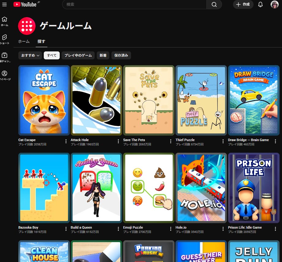
Task: Open the Emoji Puzzle thumbnail
Action: (x=149, y=188)
